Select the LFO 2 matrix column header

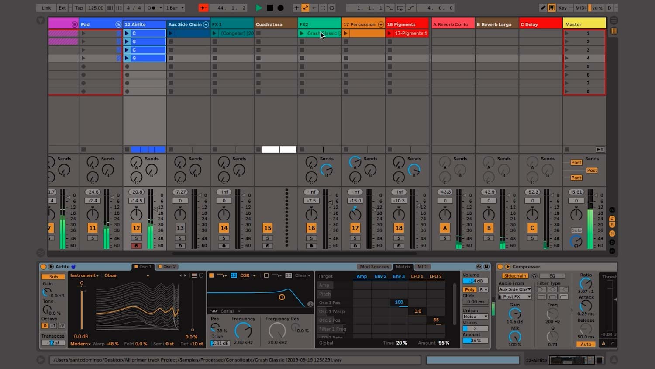pyautogui.click(x=435, y=276)
